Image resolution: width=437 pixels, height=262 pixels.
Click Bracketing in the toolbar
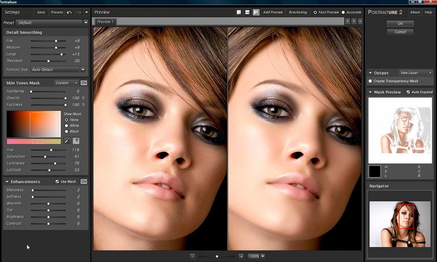[x=298, y=12]
